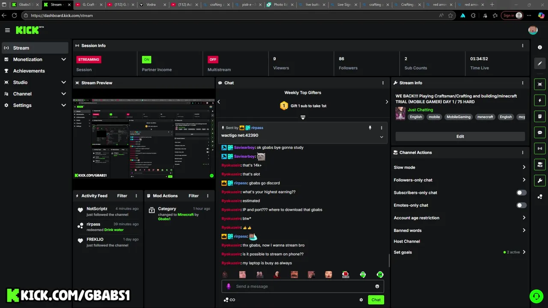The width and height of the screenshot is (548, 308).
Task: Switch to the Live Sign browser tab
Action: tap(344, 5)
